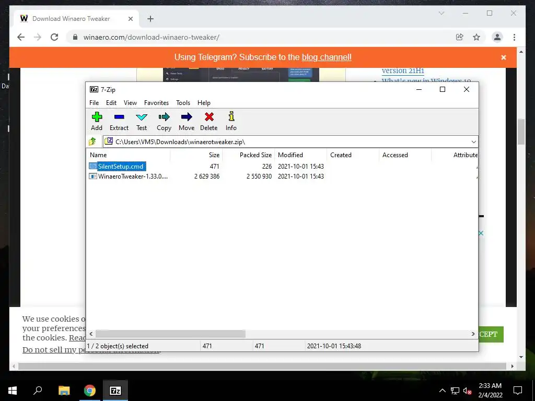Click the 2 629 386 size value
Screen dimensions: 535x401
tap(207, 176)
